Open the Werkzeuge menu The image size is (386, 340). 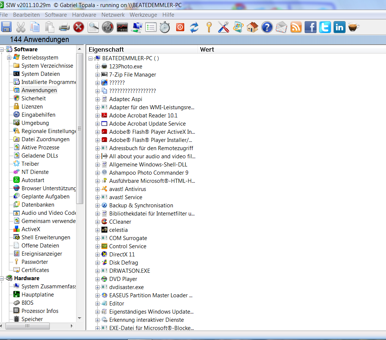coord(143,15)
